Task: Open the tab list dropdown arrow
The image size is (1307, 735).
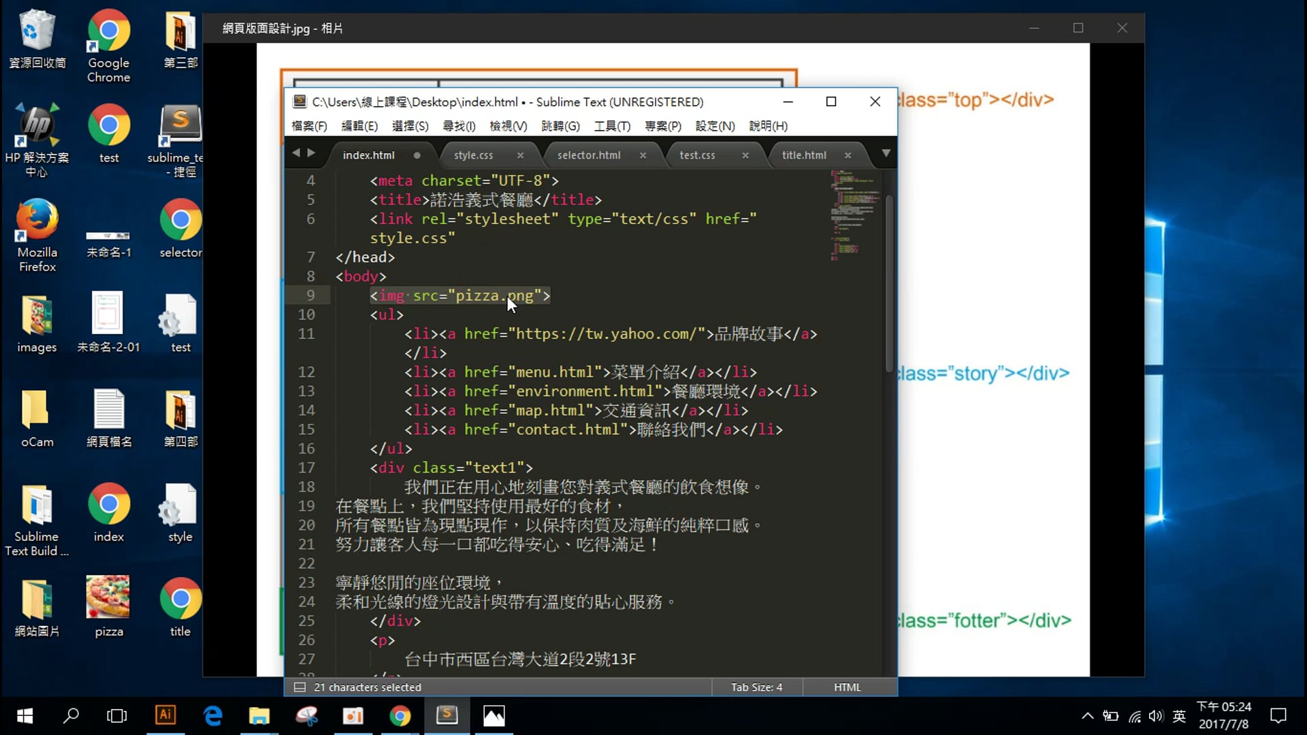Action: tap(886, 153)
